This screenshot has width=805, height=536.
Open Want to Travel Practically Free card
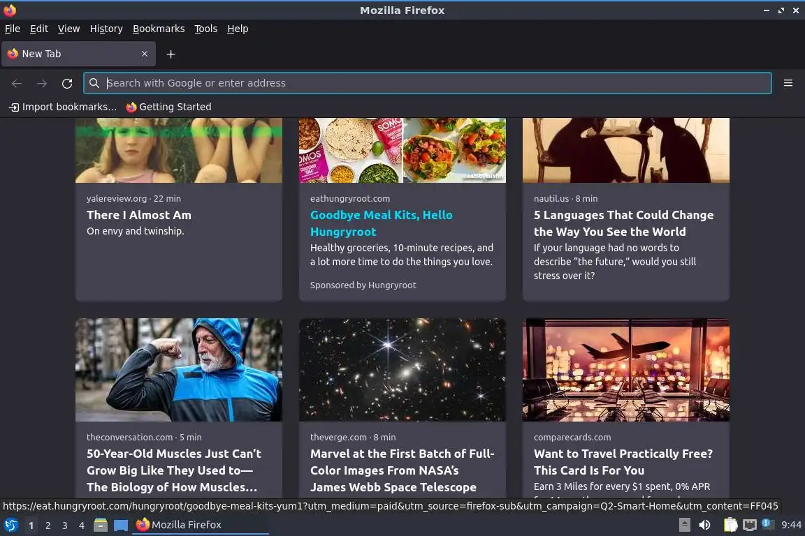(x=623, y=462)
